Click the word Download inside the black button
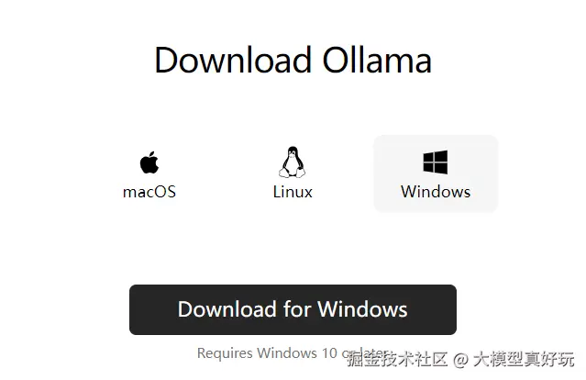The width and height of the screenshot is (586, 380). (227, 309)
